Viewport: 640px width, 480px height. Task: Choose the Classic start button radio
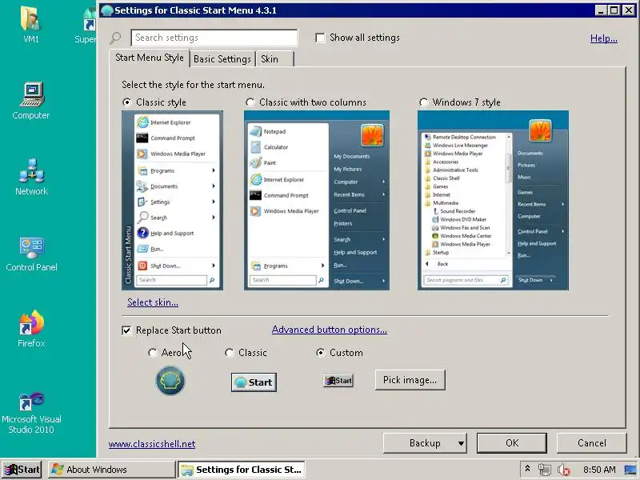click(246, 353)
